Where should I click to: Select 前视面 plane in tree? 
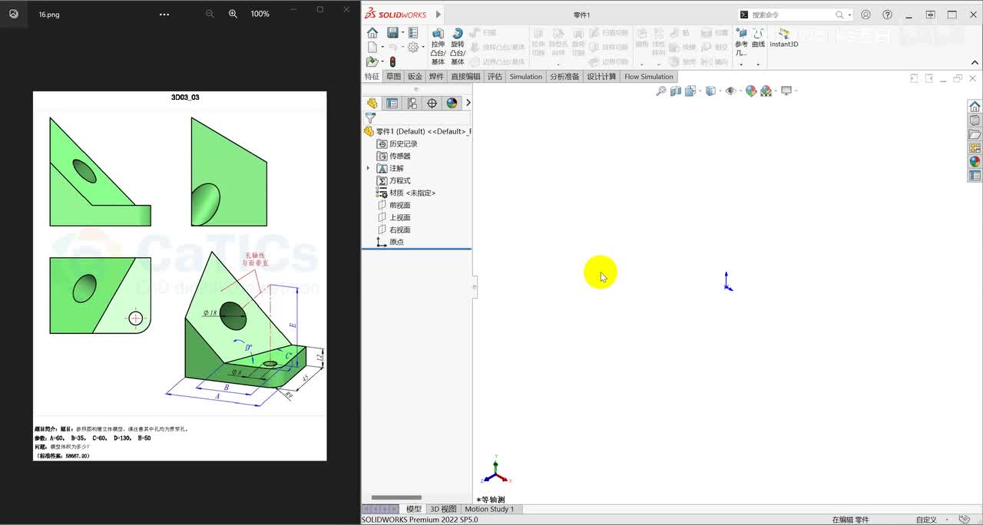tap(394, 205)
